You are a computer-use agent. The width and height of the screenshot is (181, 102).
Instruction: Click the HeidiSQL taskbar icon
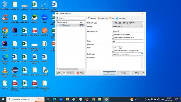106,99
